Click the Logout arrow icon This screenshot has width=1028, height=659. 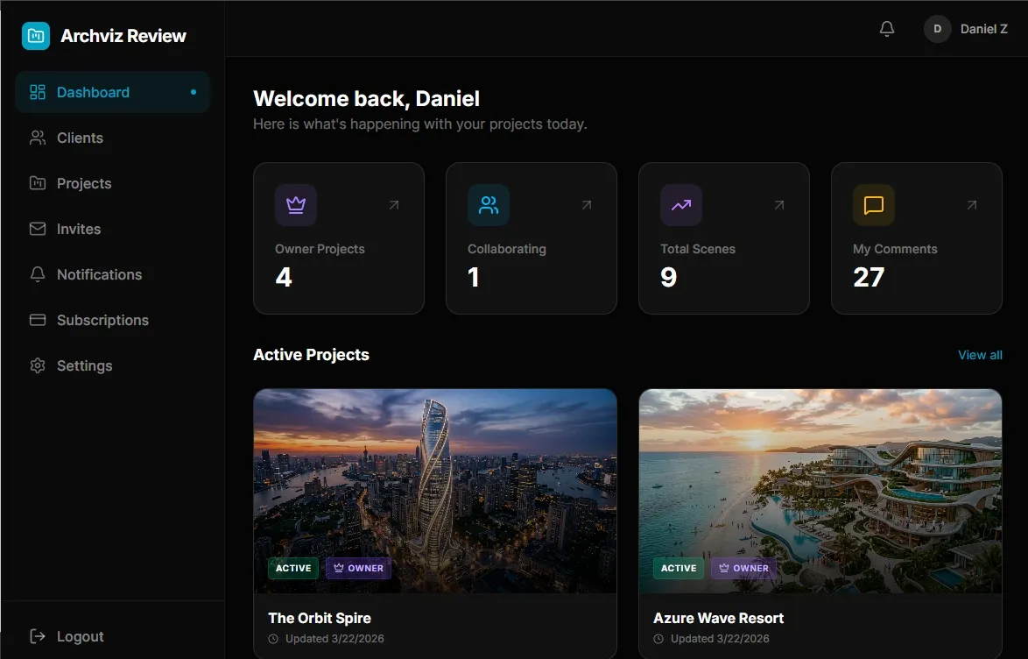tap(36, 636)
